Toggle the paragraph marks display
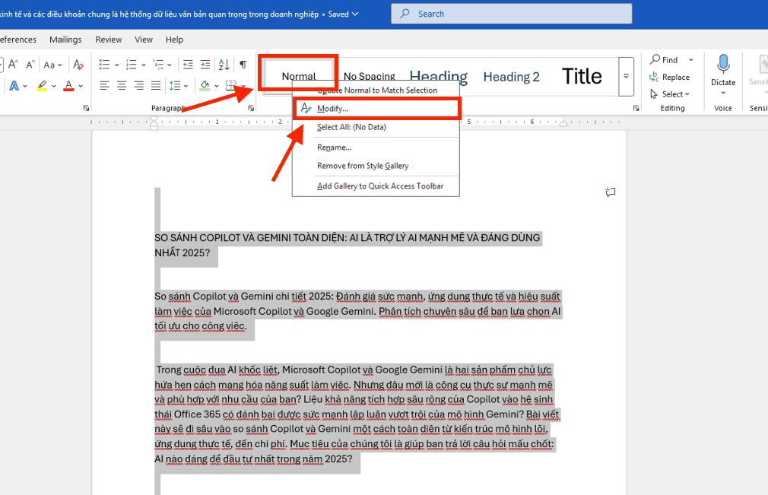Screen dimensions: 768x495 243,65
